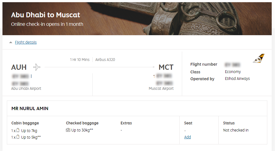Screen dimensions: 275x151
Task: Collapse flight details using the triangle arrow
Action: [x=11, y=43]
